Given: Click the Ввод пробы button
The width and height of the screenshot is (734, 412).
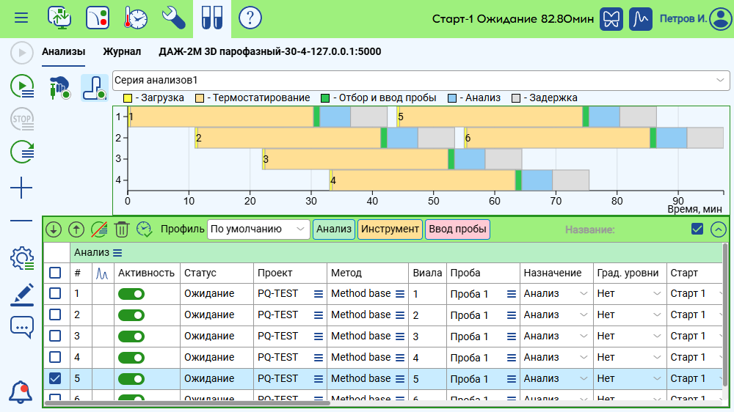Looking at the screenshot, I should click(457, 229).
